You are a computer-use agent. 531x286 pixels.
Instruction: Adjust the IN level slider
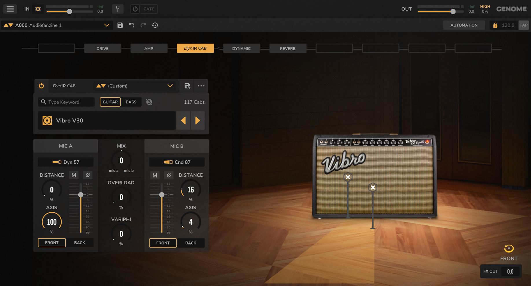click(x=69, y=12)
